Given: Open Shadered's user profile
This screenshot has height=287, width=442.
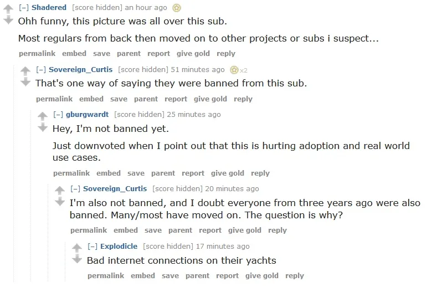Looking at the screenshot, I should tap(49, 8).
